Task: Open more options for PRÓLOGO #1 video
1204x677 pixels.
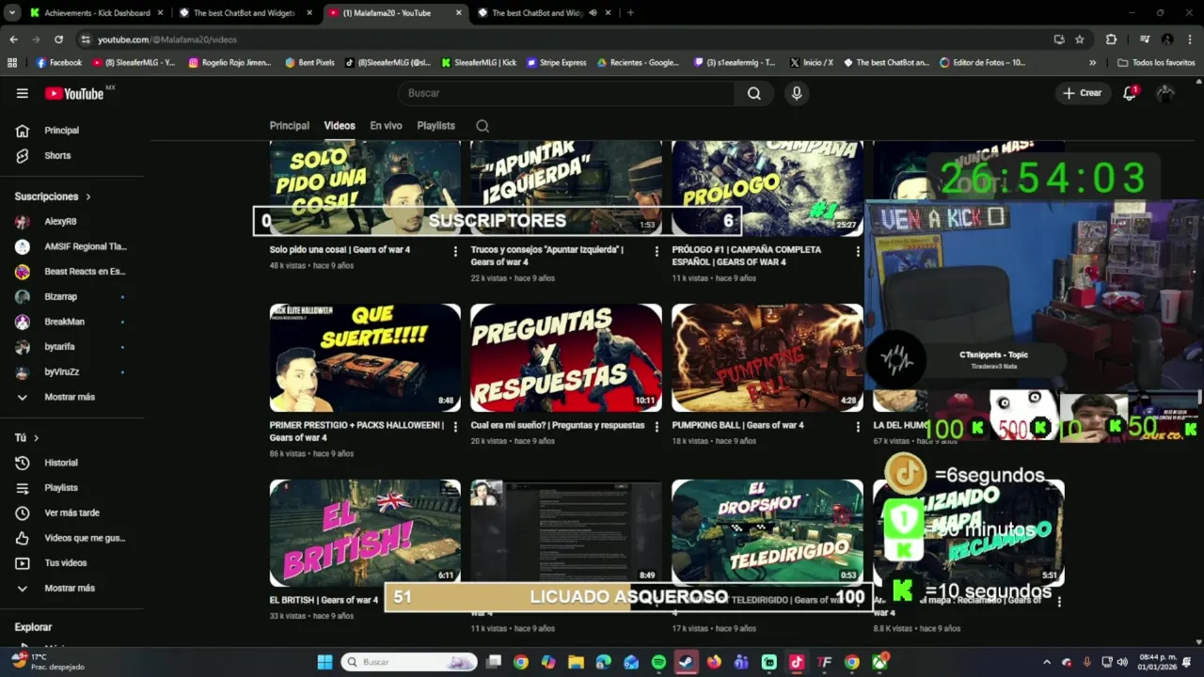Action: click(857, 251)
